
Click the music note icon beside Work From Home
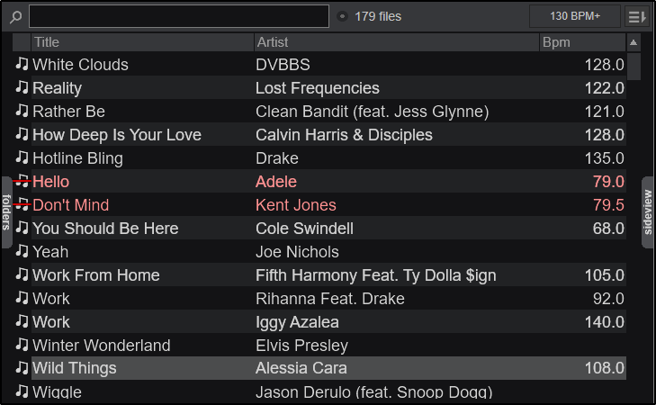(22, 274)
